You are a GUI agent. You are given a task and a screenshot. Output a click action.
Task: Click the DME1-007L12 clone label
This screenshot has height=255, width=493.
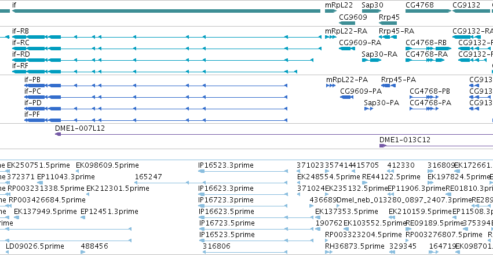coord(80,128)
